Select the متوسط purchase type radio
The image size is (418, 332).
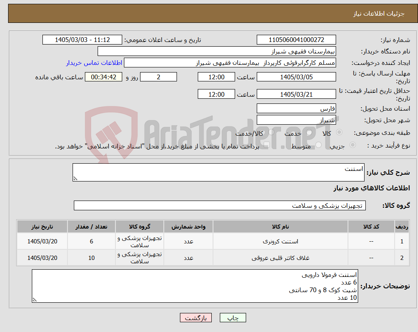318,145
